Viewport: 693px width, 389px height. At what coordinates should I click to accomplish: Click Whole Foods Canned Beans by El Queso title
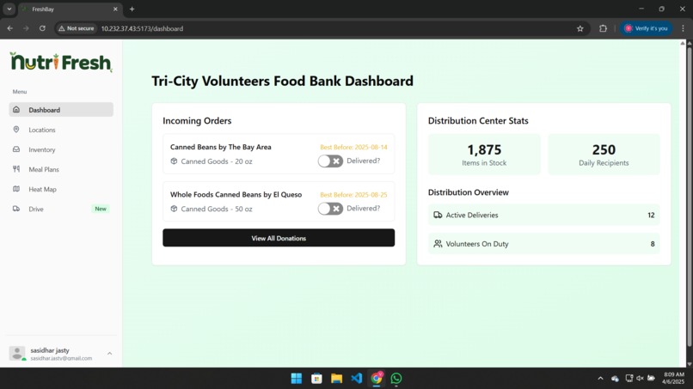[x=236, y=194]
